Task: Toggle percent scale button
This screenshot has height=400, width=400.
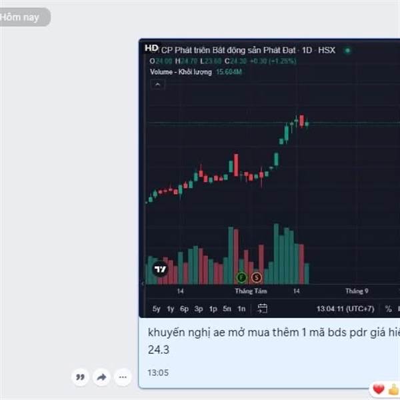Action: tap(388, 309)
